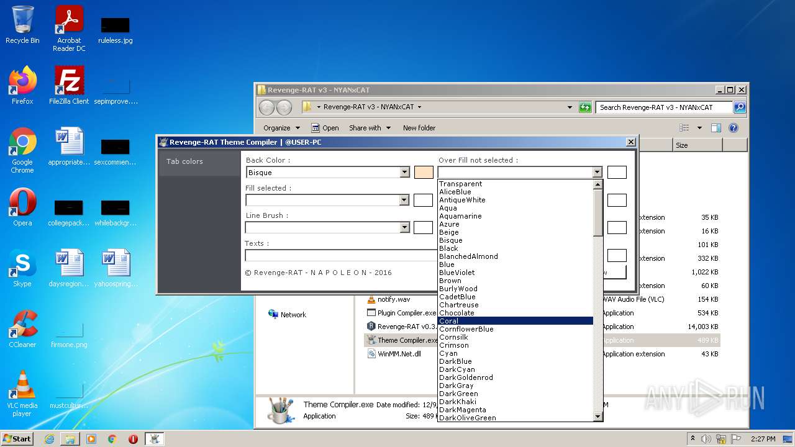Click New folder in Explorer toolbar

[x=419, y=128]
